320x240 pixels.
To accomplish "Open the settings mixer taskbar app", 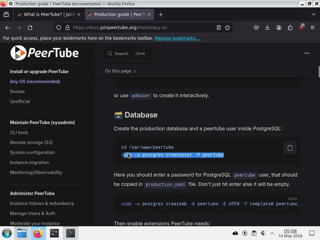I will [x=54, y=233].
